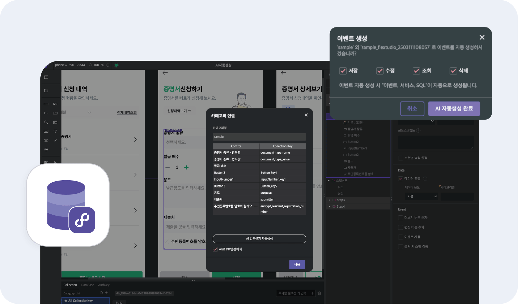The height and width of the screenshot is (304, 518).
Task: Uncheck the 저장 checkbox
Action: pos(343,71)
